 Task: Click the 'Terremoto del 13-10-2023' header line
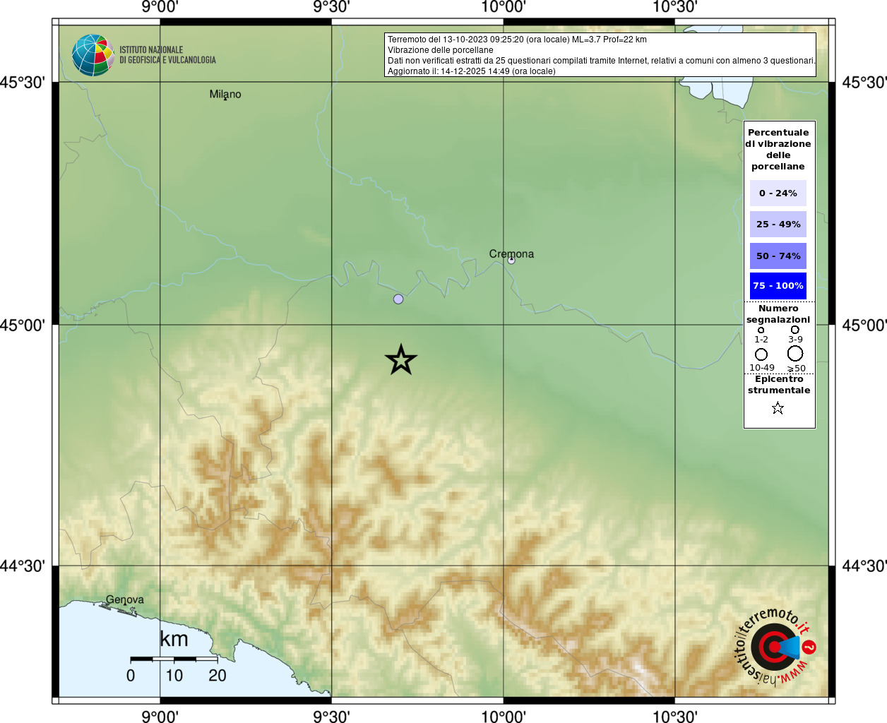pyautogui.click(x=517, y=40)
